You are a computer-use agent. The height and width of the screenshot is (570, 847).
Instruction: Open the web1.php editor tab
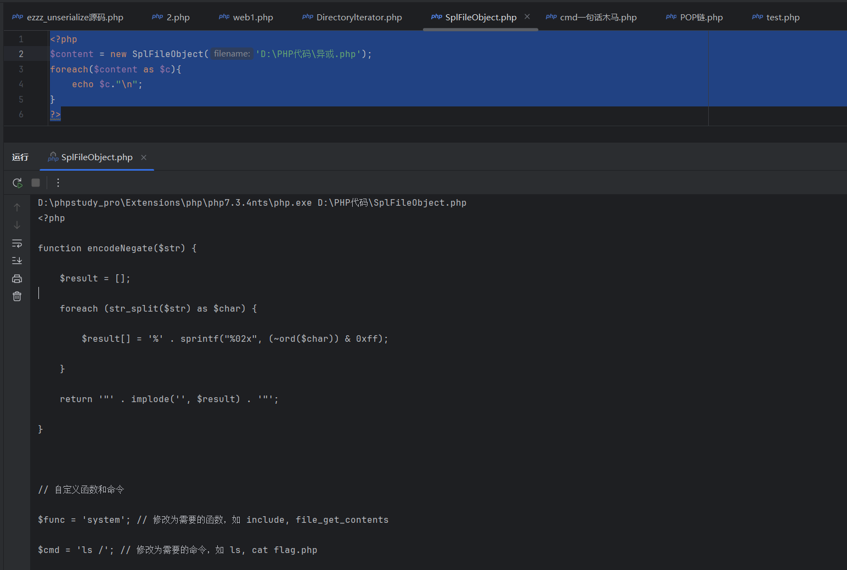(246, 18)
